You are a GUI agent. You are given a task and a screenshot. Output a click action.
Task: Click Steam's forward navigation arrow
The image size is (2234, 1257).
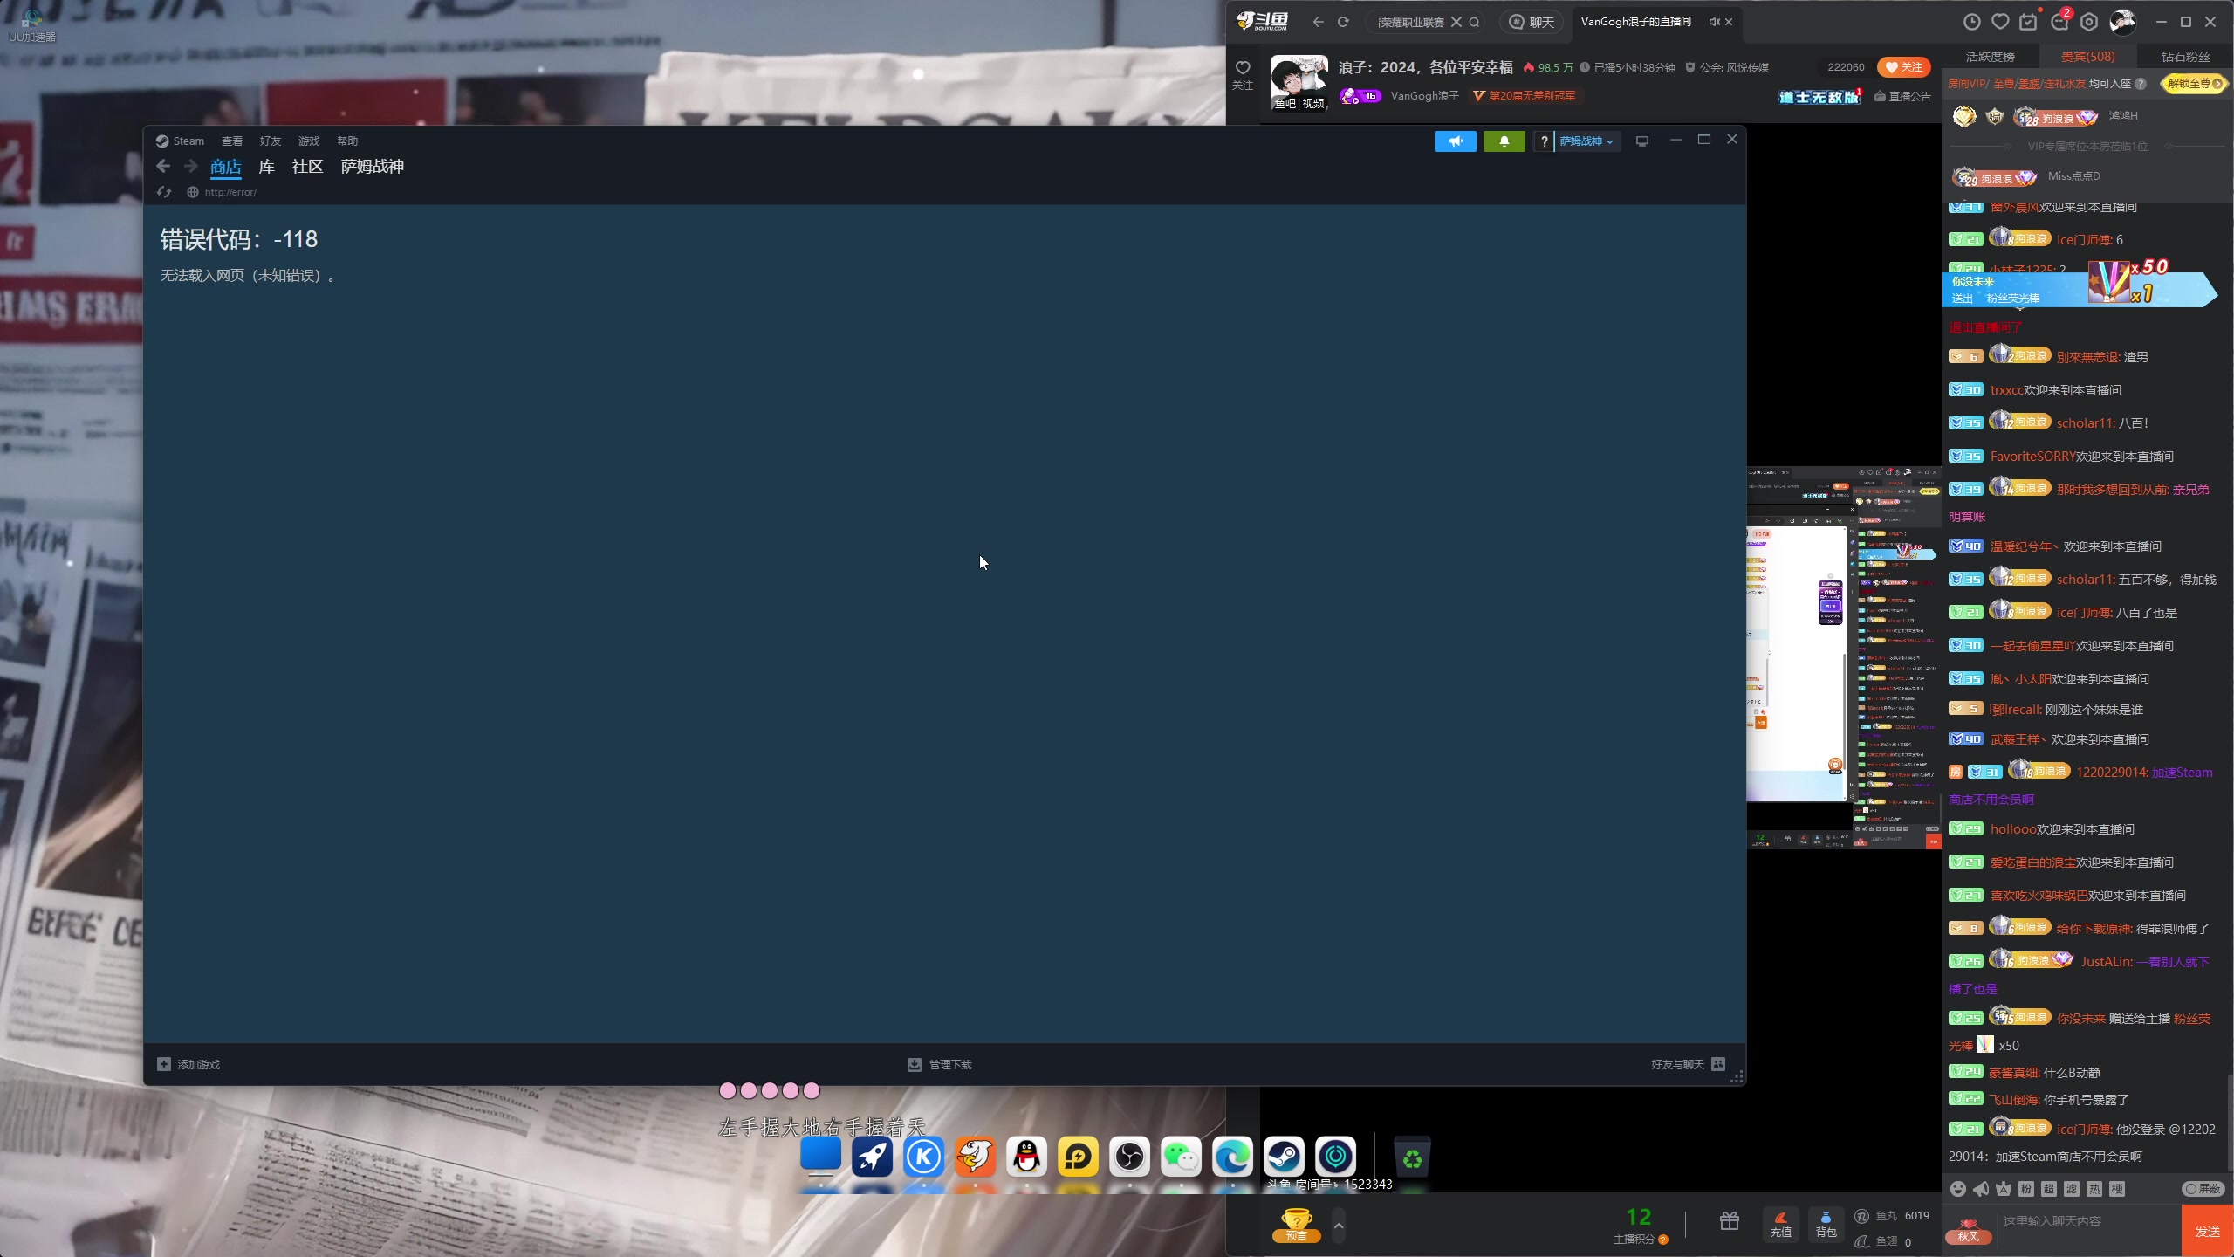click(191, 166)
